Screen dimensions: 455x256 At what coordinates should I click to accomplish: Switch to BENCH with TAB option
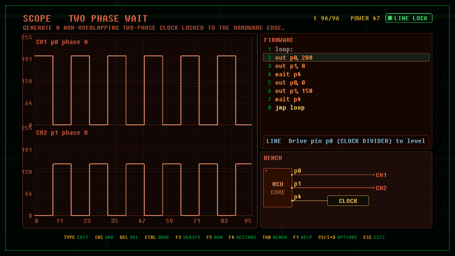coord(274,237)
